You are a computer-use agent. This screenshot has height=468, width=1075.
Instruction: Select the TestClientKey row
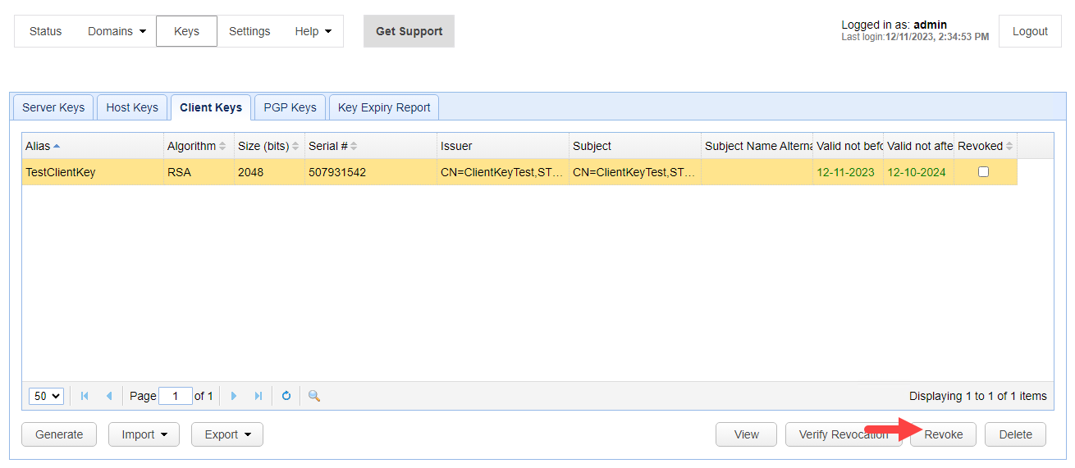pos(90,172)
